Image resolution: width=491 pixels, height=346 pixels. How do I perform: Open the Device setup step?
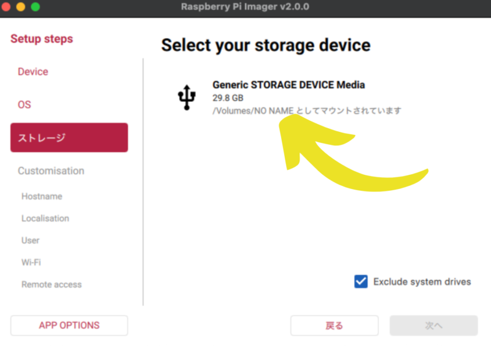(x=33, y=72)
